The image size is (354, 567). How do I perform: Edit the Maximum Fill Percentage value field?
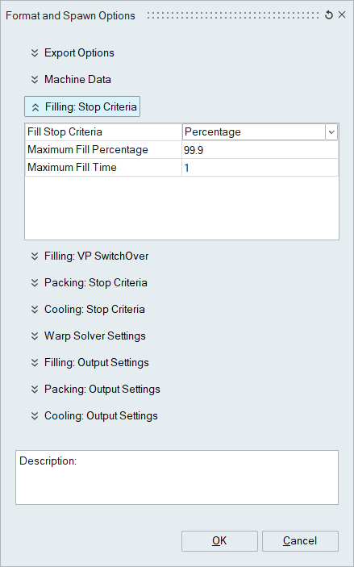tap(260, 150)
